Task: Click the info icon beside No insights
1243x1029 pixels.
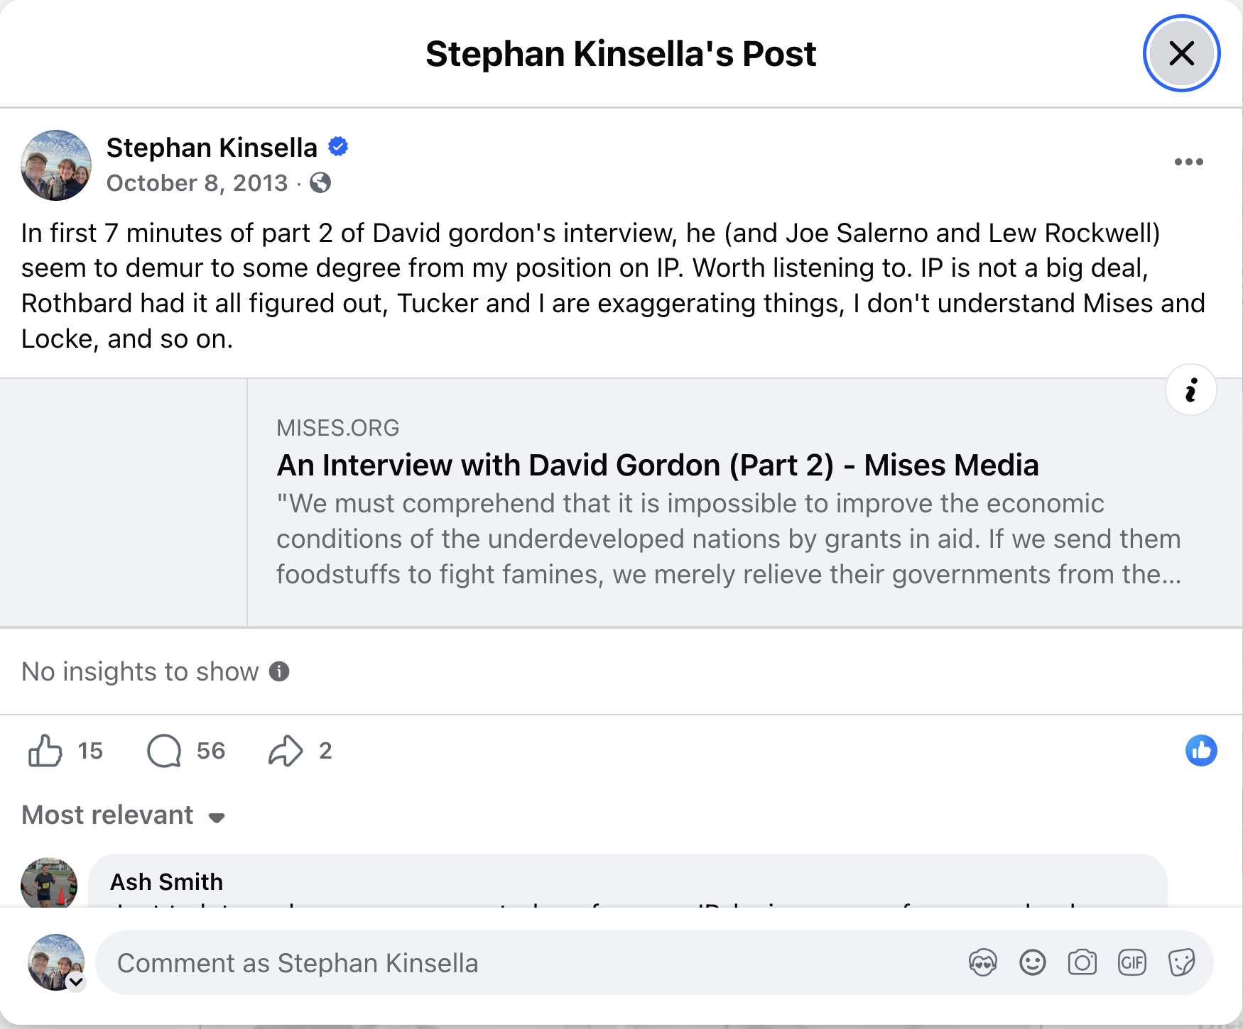Action: click(279, 671)
